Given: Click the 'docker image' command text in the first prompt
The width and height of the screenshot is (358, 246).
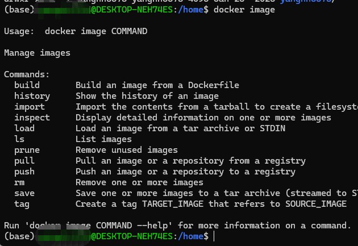Looking at the screenshot, I should pyautogui.click(x=244, y=10).
